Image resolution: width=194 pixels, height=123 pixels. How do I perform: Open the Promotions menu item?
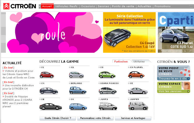[x=163, y=6]
